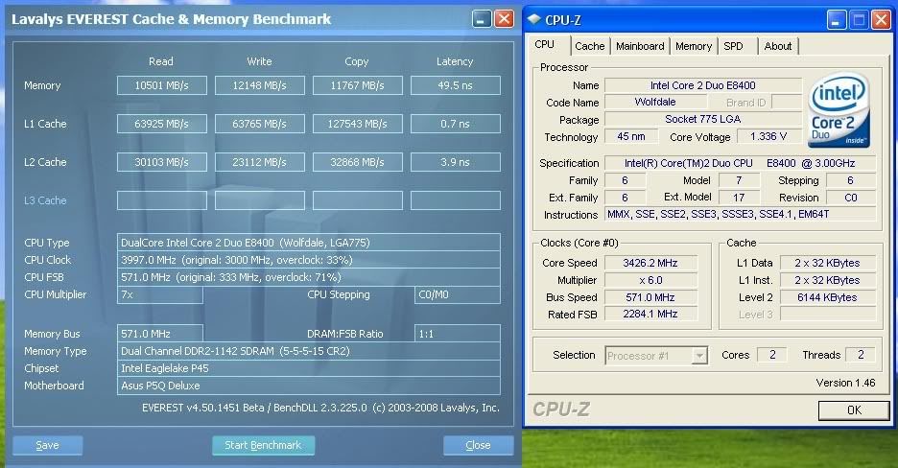Image resolution: width=898 pixels, height=468 pixels.
Task: Close the EVEREST benchmark window
Action: click(x=504, y=19)
